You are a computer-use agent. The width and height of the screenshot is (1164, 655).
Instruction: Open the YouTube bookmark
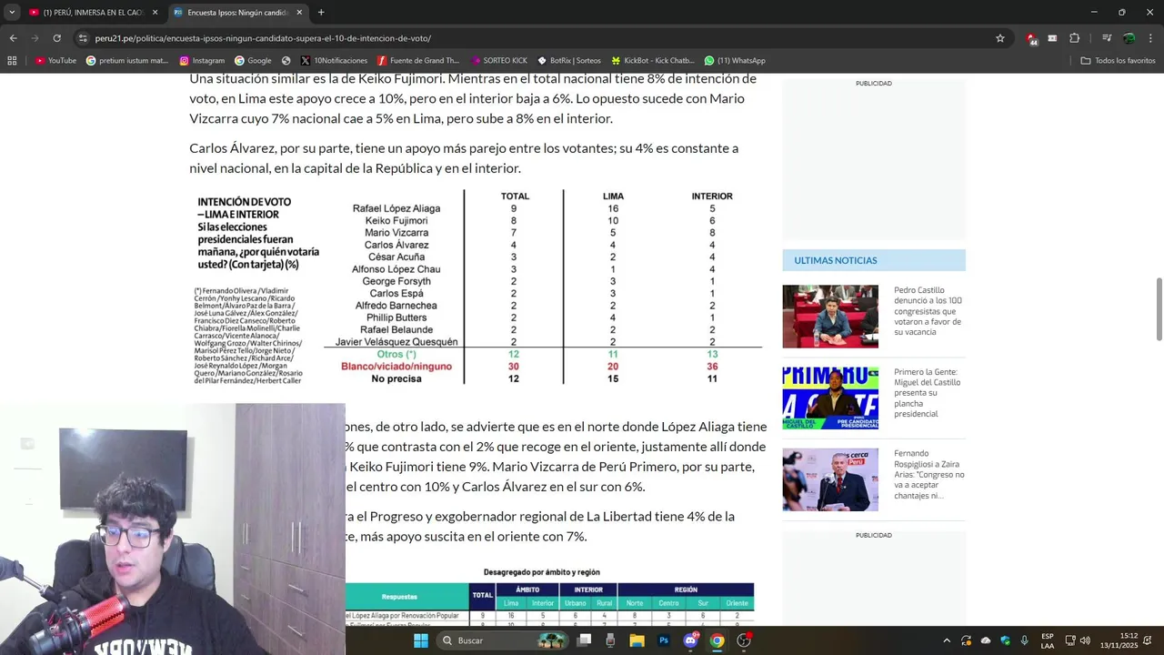click(55, 61)
